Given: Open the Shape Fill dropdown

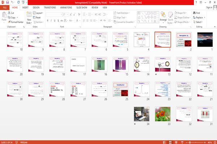Looking at the screenshot, I should [181, 13].
